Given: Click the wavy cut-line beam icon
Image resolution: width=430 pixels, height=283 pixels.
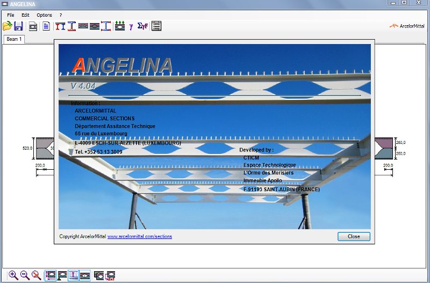Looking at the screenshot, I should pos(83,26).
